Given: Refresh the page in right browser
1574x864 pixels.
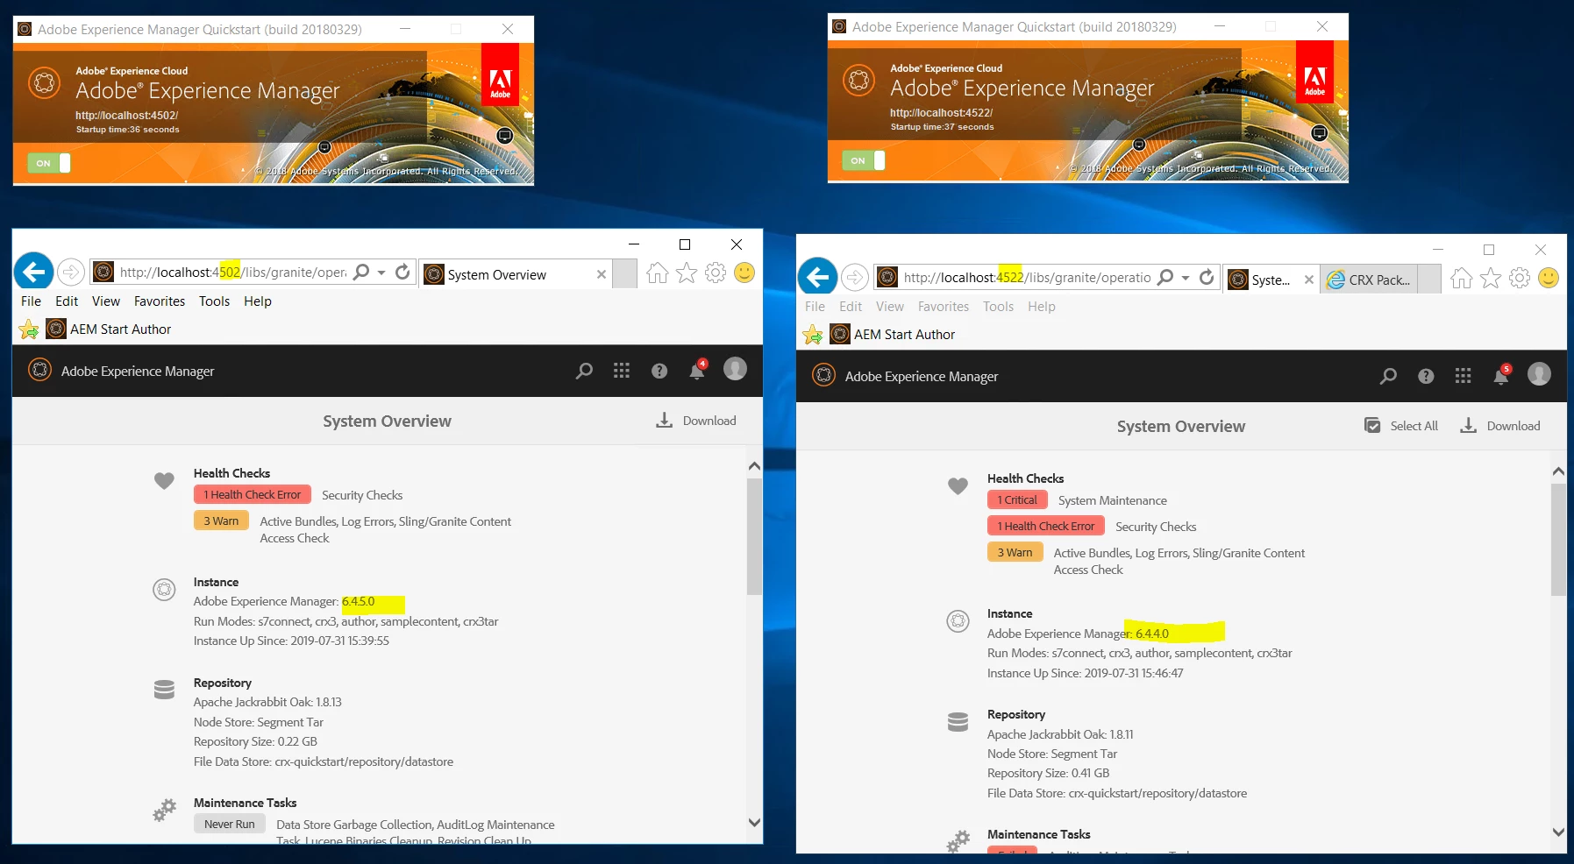Looking at the screenshot, I should (x=1207, y=278).
